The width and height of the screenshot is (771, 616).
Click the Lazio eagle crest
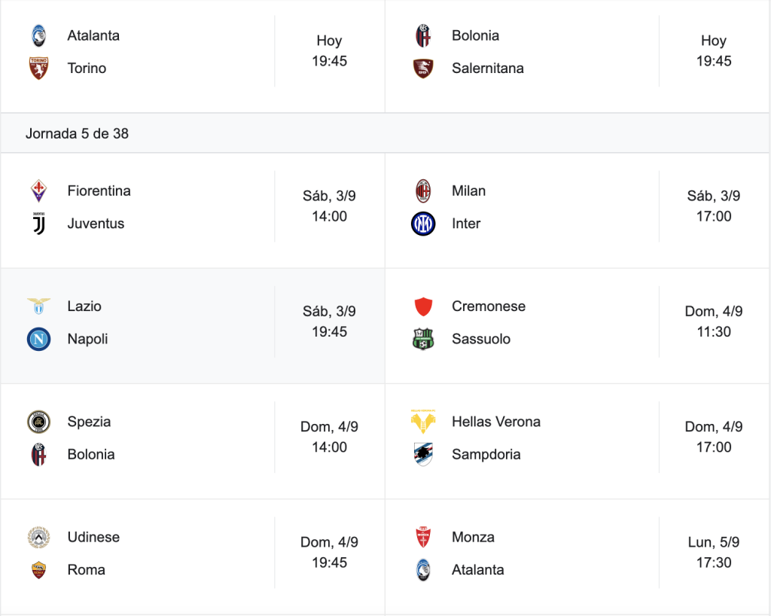pos(38,306)
